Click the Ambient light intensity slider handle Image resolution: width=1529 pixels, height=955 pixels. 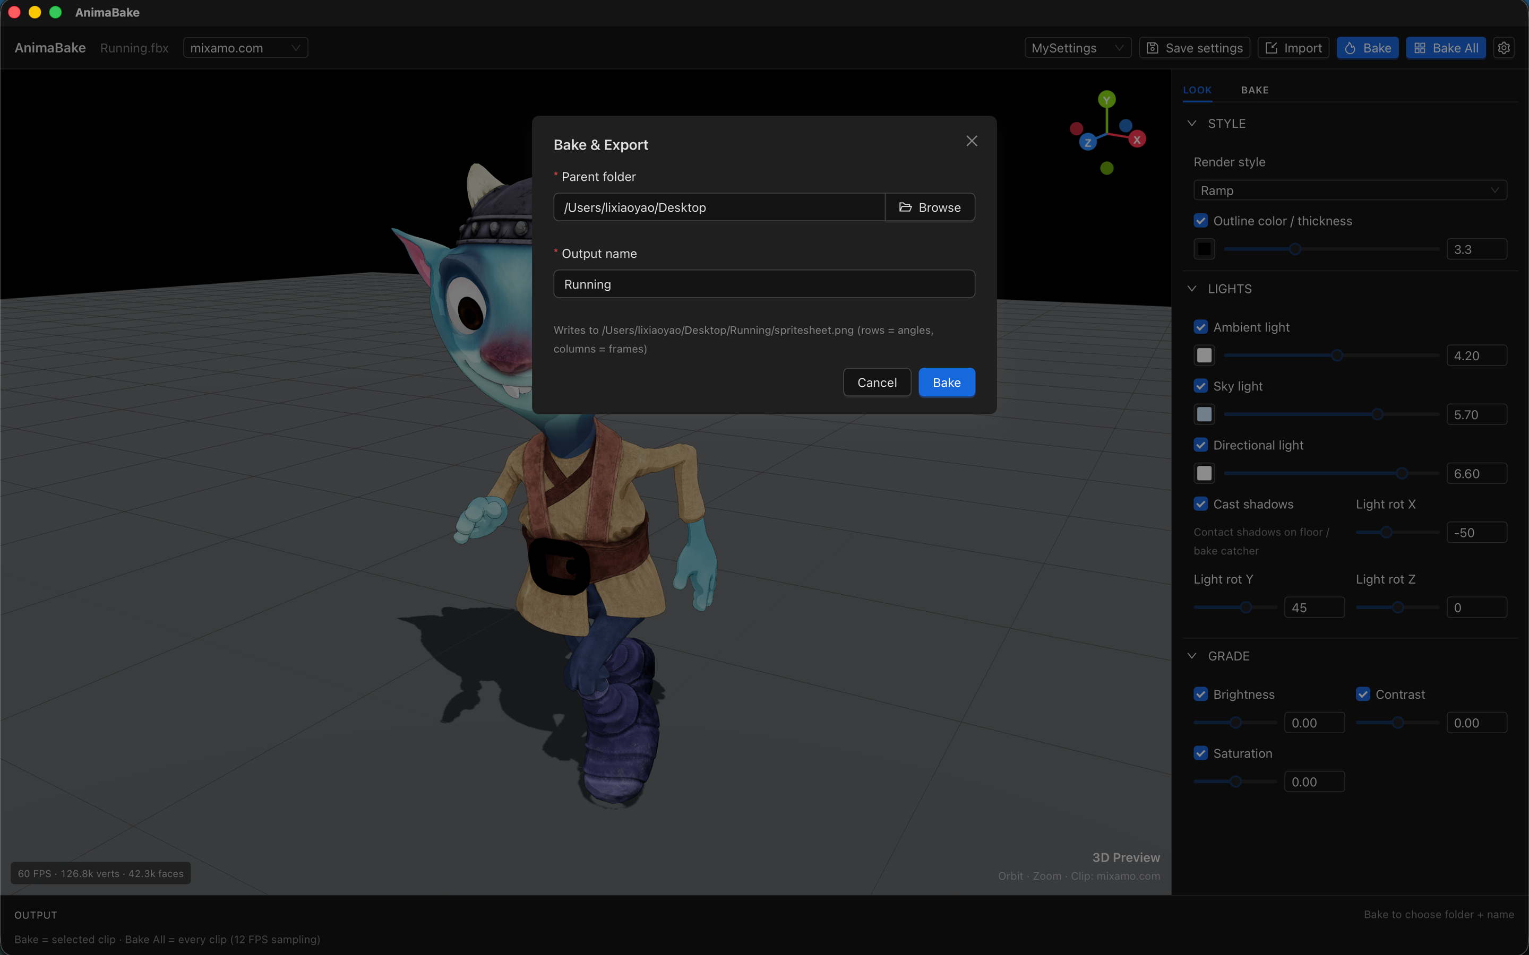(1337, 355)
